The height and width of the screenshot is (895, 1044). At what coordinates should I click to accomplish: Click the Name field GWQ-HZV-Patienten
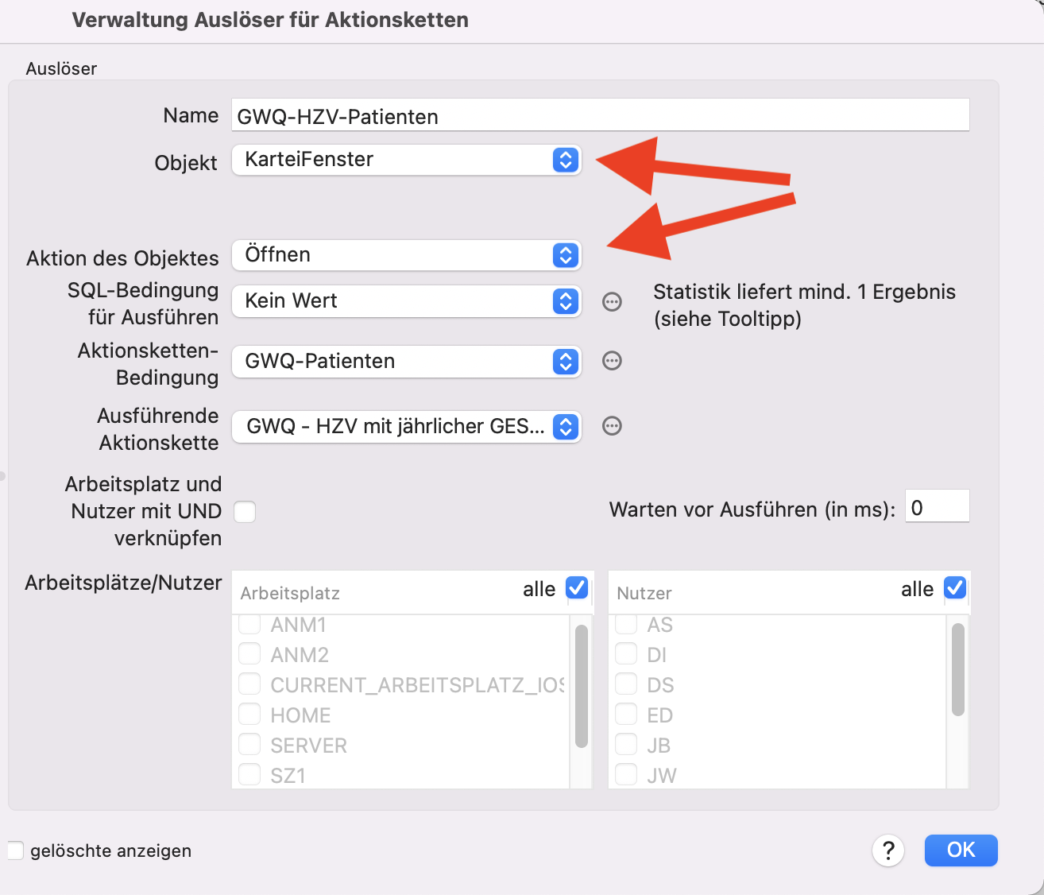point(601,115)
